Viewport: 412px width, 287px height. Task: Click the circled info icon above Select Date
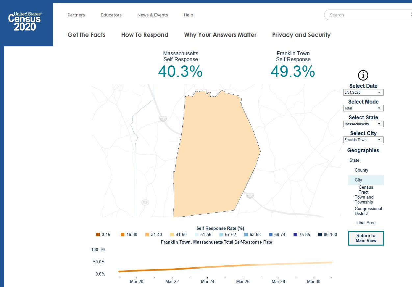(363, 75)
